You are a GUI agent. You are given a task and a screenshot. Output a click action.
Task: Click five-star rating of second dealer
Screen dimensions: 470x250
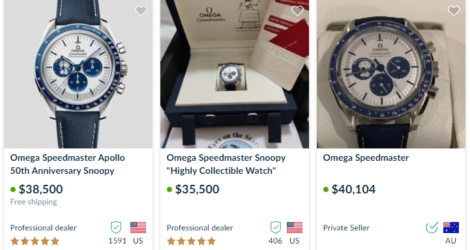(x=191, y=241)
